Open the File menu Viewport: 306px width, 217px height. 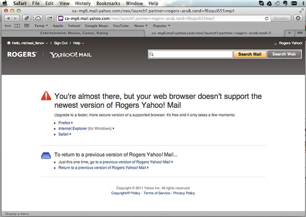pos(36,3)
